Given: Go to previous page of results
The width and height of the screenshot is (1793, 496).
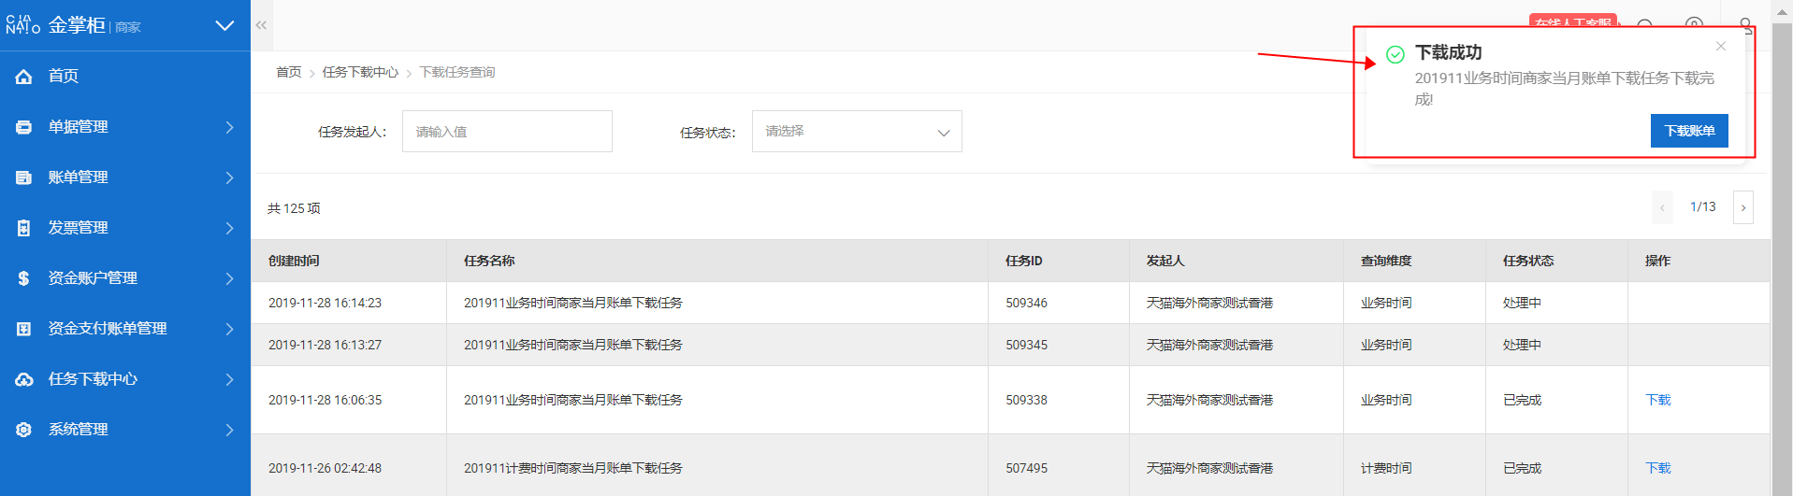Looking at the screenshot, I should (x=1662, y=207).
